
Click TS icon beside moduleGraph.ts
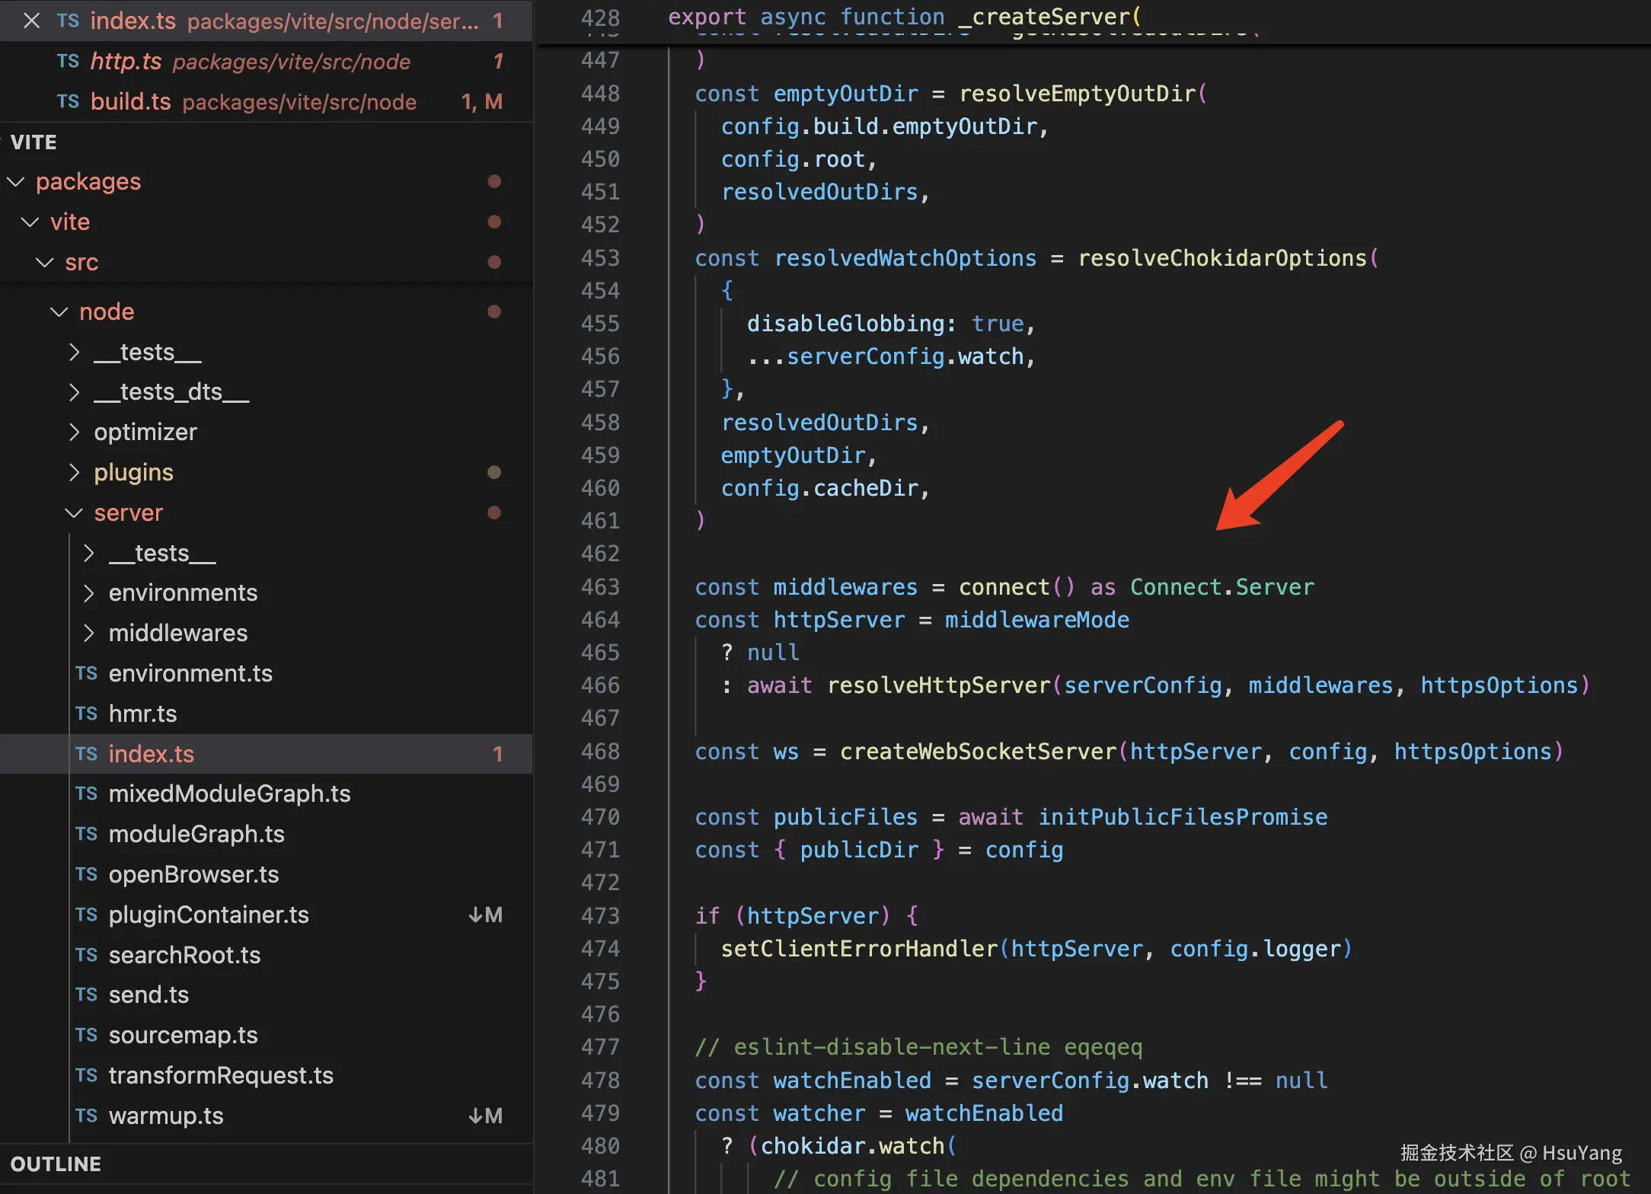click(x=86, y=834)
